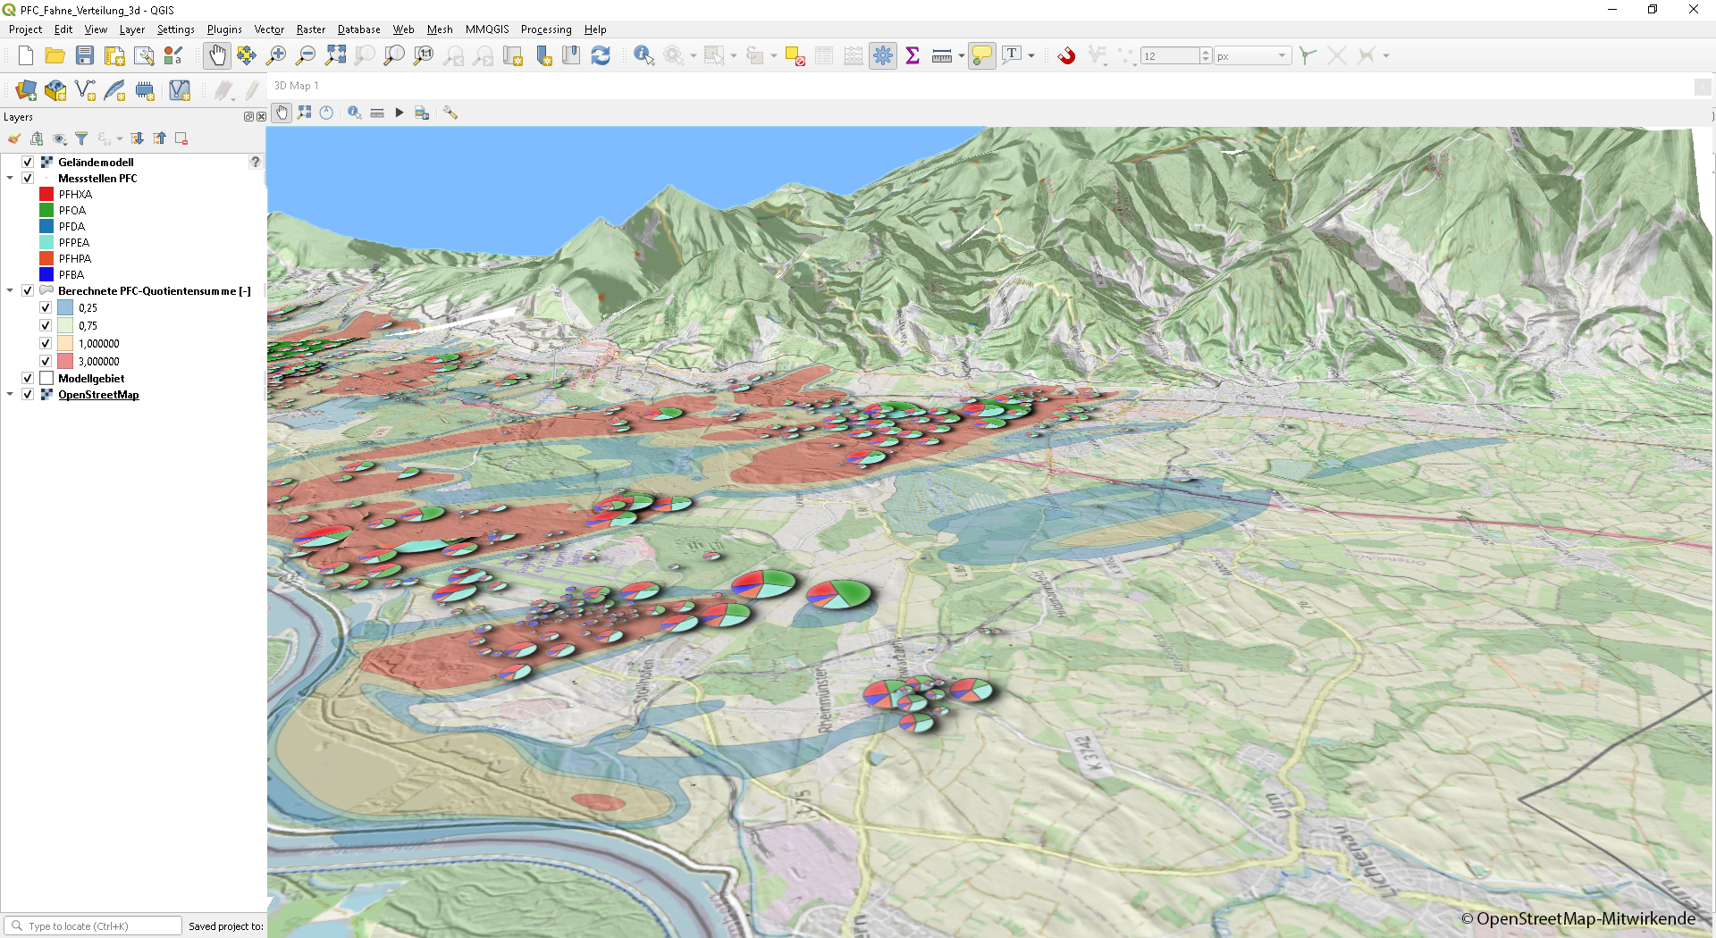Click the New GeoPackage Layer icon
1716x938 pixels.
(55, 90)
